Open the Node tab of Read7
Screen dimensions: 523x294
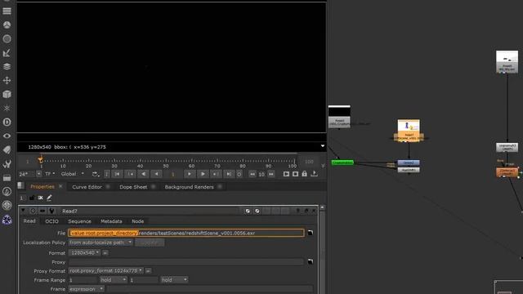[x=138, y=221]
